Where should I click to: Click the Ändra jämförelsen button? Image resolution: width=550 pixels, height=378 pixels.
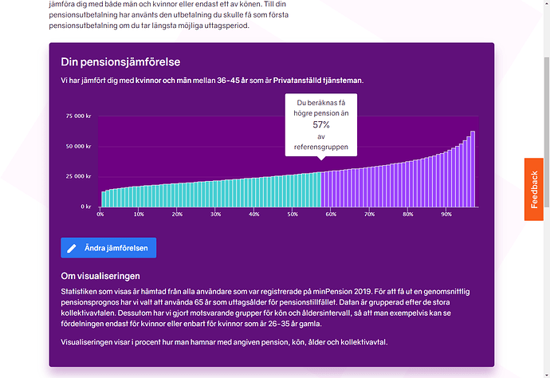[108, 248]
